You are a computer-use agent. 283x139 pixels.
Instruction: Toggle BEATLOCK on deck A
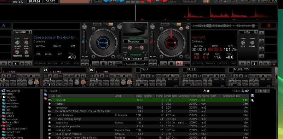53,64
